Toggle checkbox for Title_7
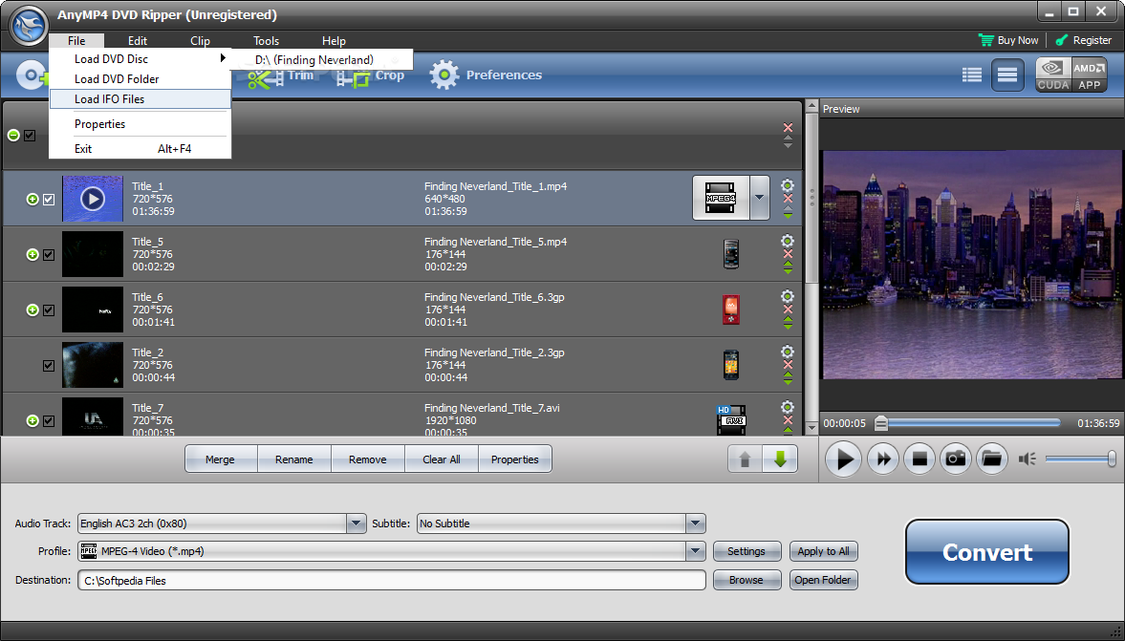1125x641 pixels. click(x=49, y=421)
